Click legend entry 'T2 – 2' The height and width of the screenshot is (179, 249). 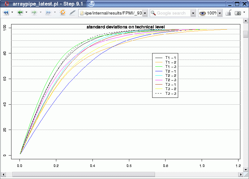171,76
